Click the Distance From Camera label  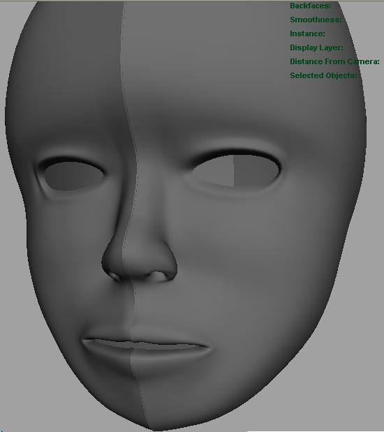(334, 61)
